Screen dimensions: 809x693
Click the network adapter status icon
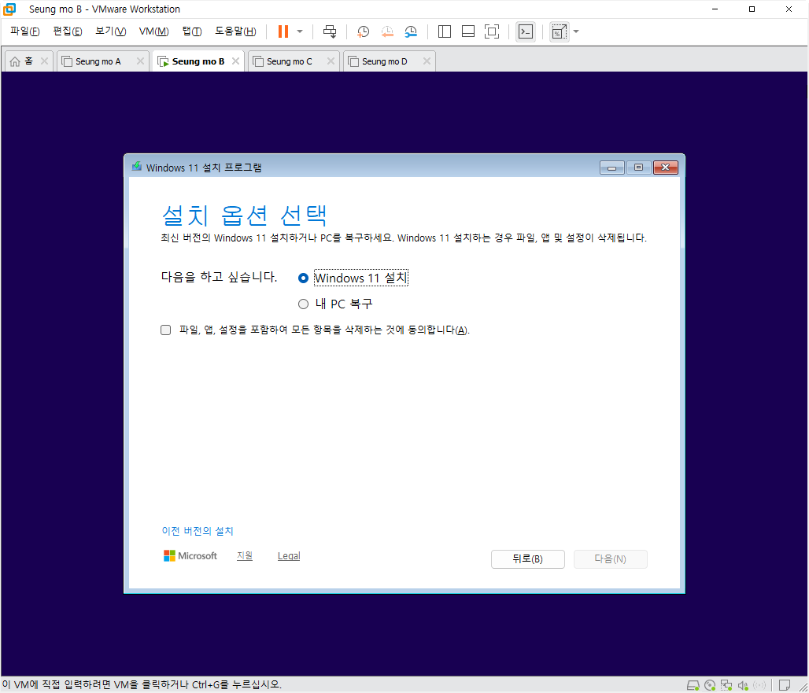[726, 685]
